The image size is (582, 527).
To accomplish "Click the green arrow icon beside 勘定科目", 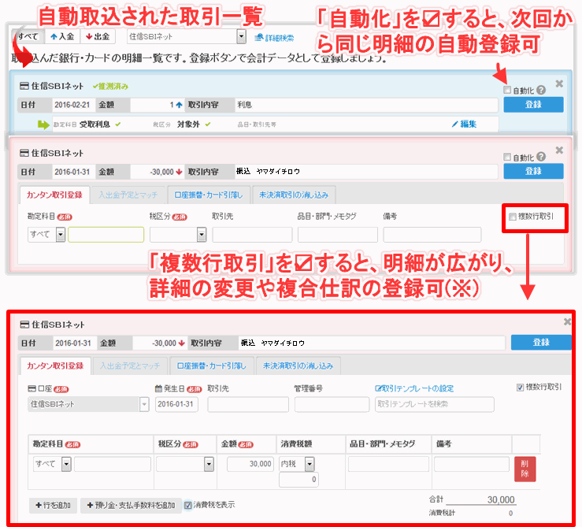I will click(x=43, y=124).
